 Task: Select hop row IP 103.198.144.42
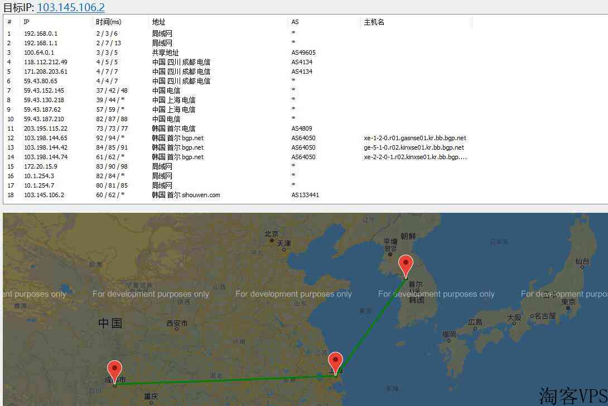pos(45,147)
